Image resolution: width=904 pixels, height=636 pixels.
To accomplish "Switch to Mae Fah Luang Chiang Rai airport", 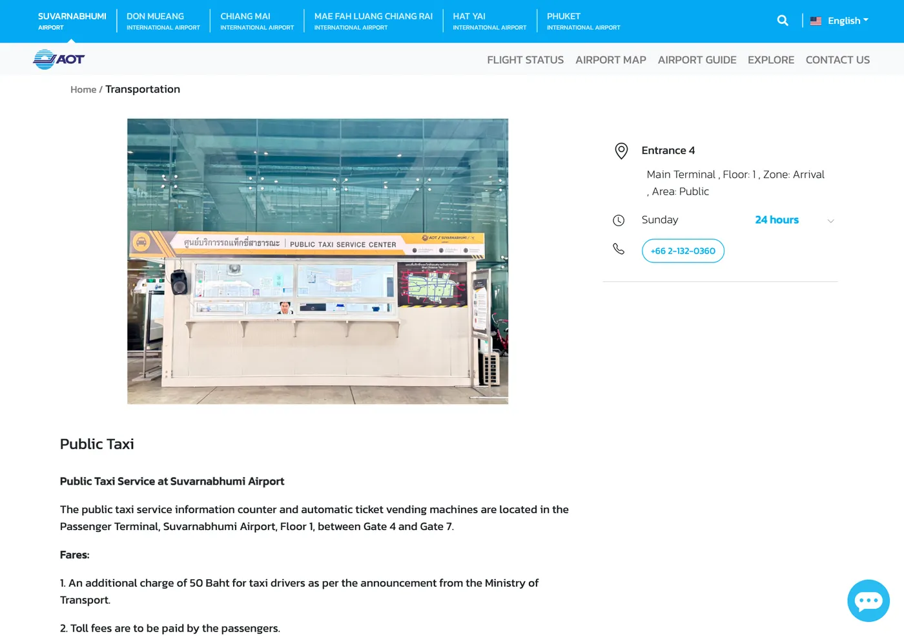I will [x=373, y=21].
